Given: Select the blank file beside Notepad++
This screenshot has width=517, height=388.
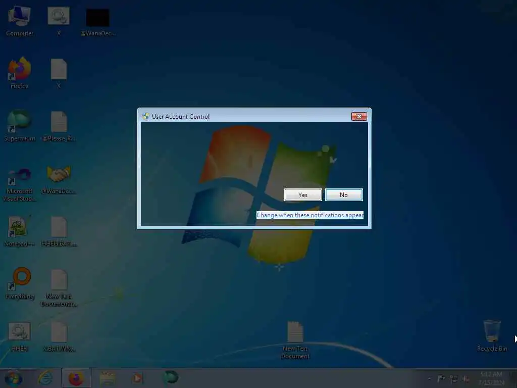Looking at the screenshot, I should 59,231.
